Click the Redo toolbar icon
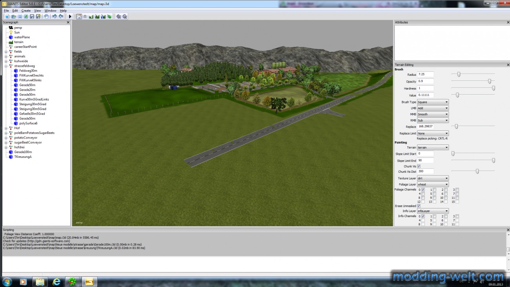Screen dimensions: 510x287 coord(61,16)
